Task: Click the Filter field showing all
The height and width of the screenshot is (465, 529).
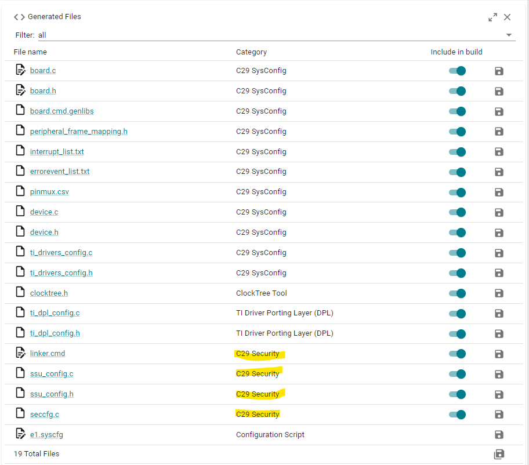Action: pos(277,35)
